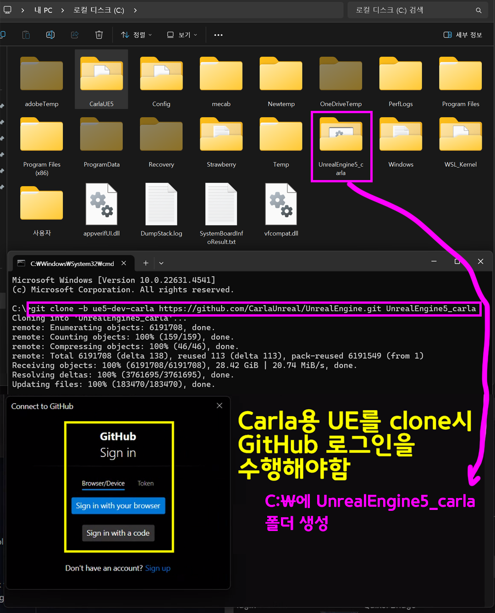Open the Windows folder
The width and height of the screenshot is (495, 613).
(401, 142)
